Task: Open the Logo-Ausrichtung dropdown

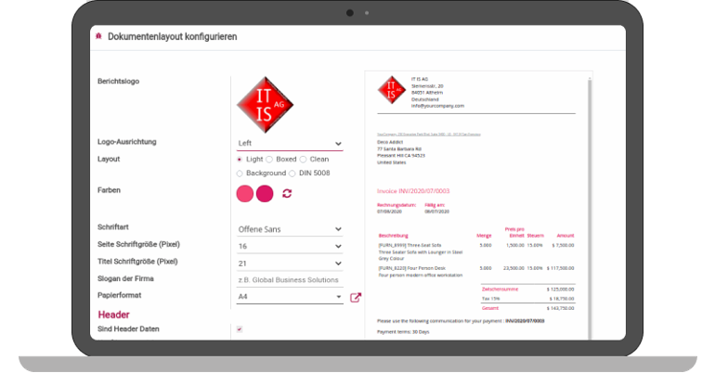Action: pos(289,144)
